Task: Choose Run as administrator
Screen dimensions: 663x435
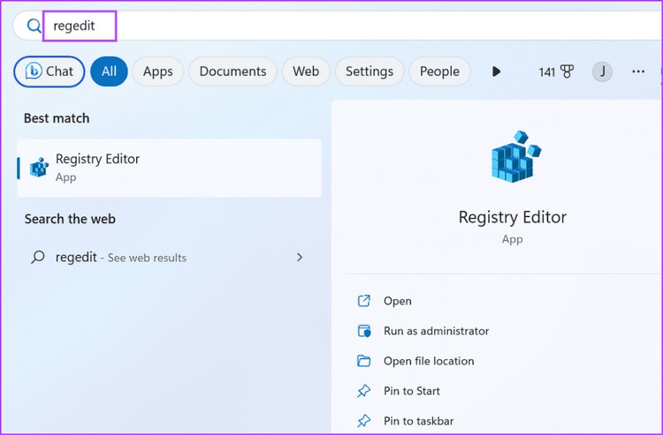Action: click(437, 331)
